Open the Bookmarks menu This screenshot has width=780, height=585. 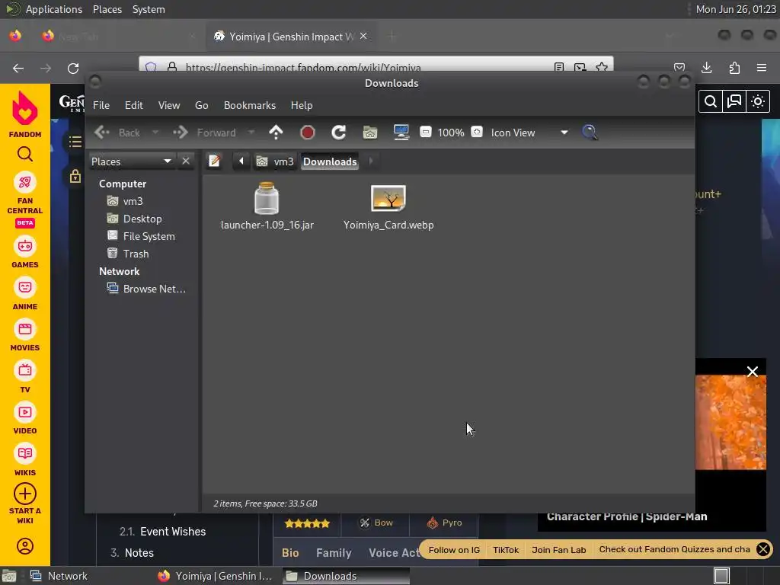click(x=250, y=105)
